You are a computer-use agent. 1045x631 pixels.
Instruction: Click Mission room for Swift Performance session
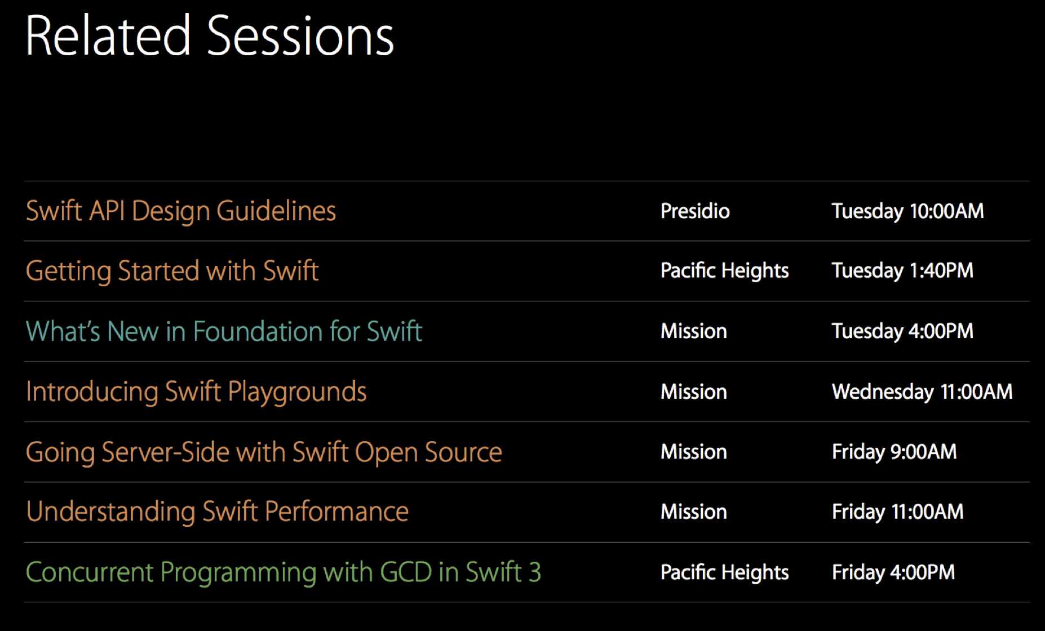pos(694,512)
